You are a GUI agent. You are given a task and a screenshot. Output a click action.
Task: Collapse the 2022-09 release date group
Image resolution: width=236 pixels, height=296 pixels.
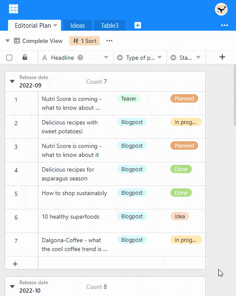coord(12,82)
